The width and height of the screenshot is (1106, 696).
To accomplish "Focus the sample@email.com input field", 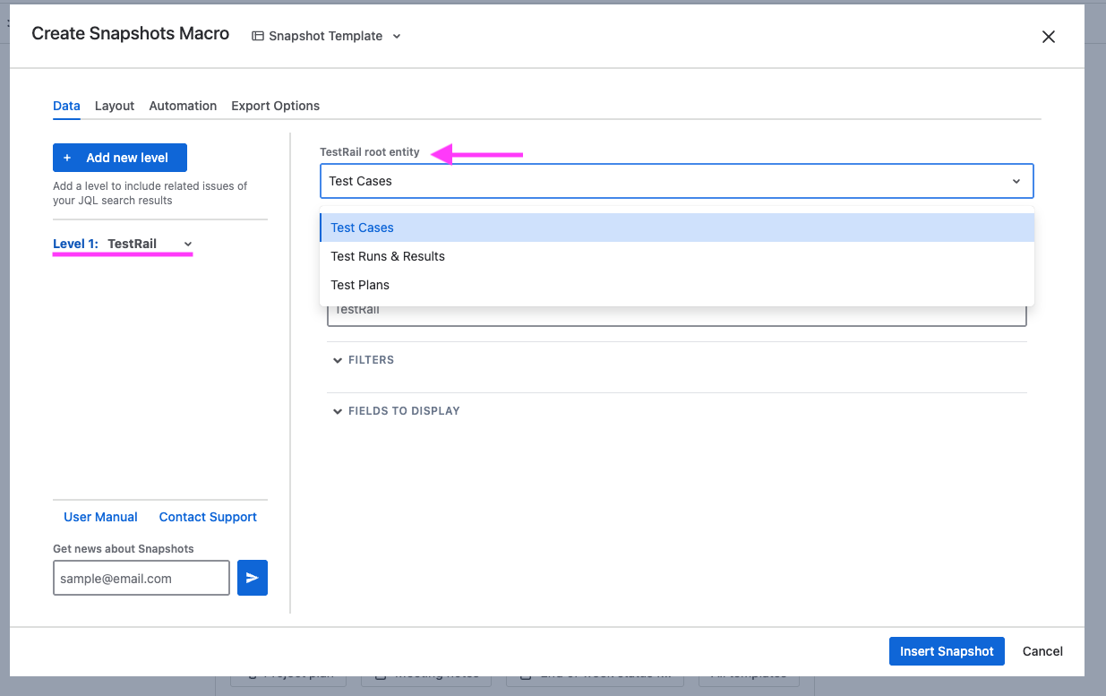I will coord(141,579).
